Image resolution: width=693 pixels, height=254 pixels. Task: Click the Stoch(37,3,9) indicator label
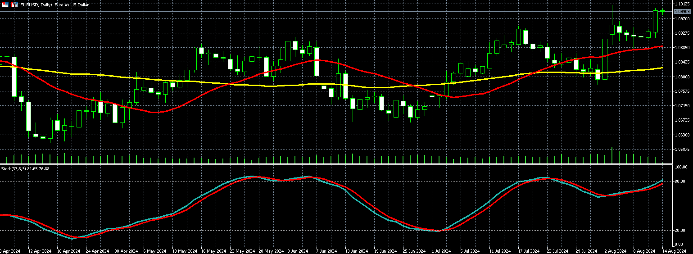point(25,168)
